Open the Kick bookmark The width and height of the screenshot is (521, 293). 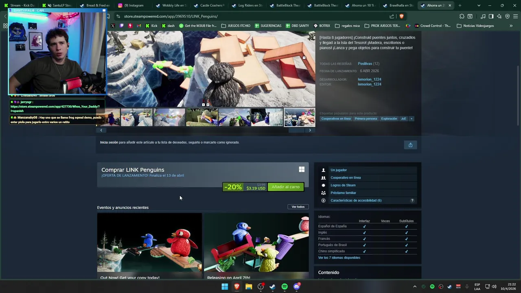tap(151, 26)
